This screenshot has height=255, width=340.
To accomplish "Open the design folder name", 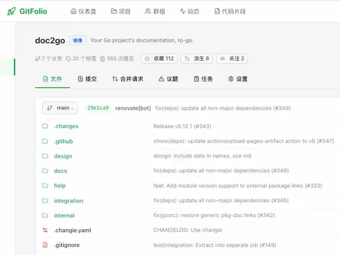I will (x=63, y=156).
